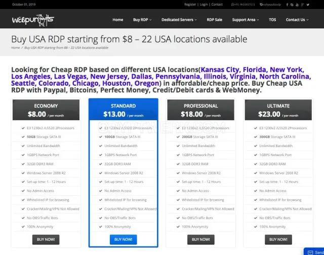Open the Twitter icon in the top bar
Viewport: 324px width, 255px height.
tap(308, 5)
